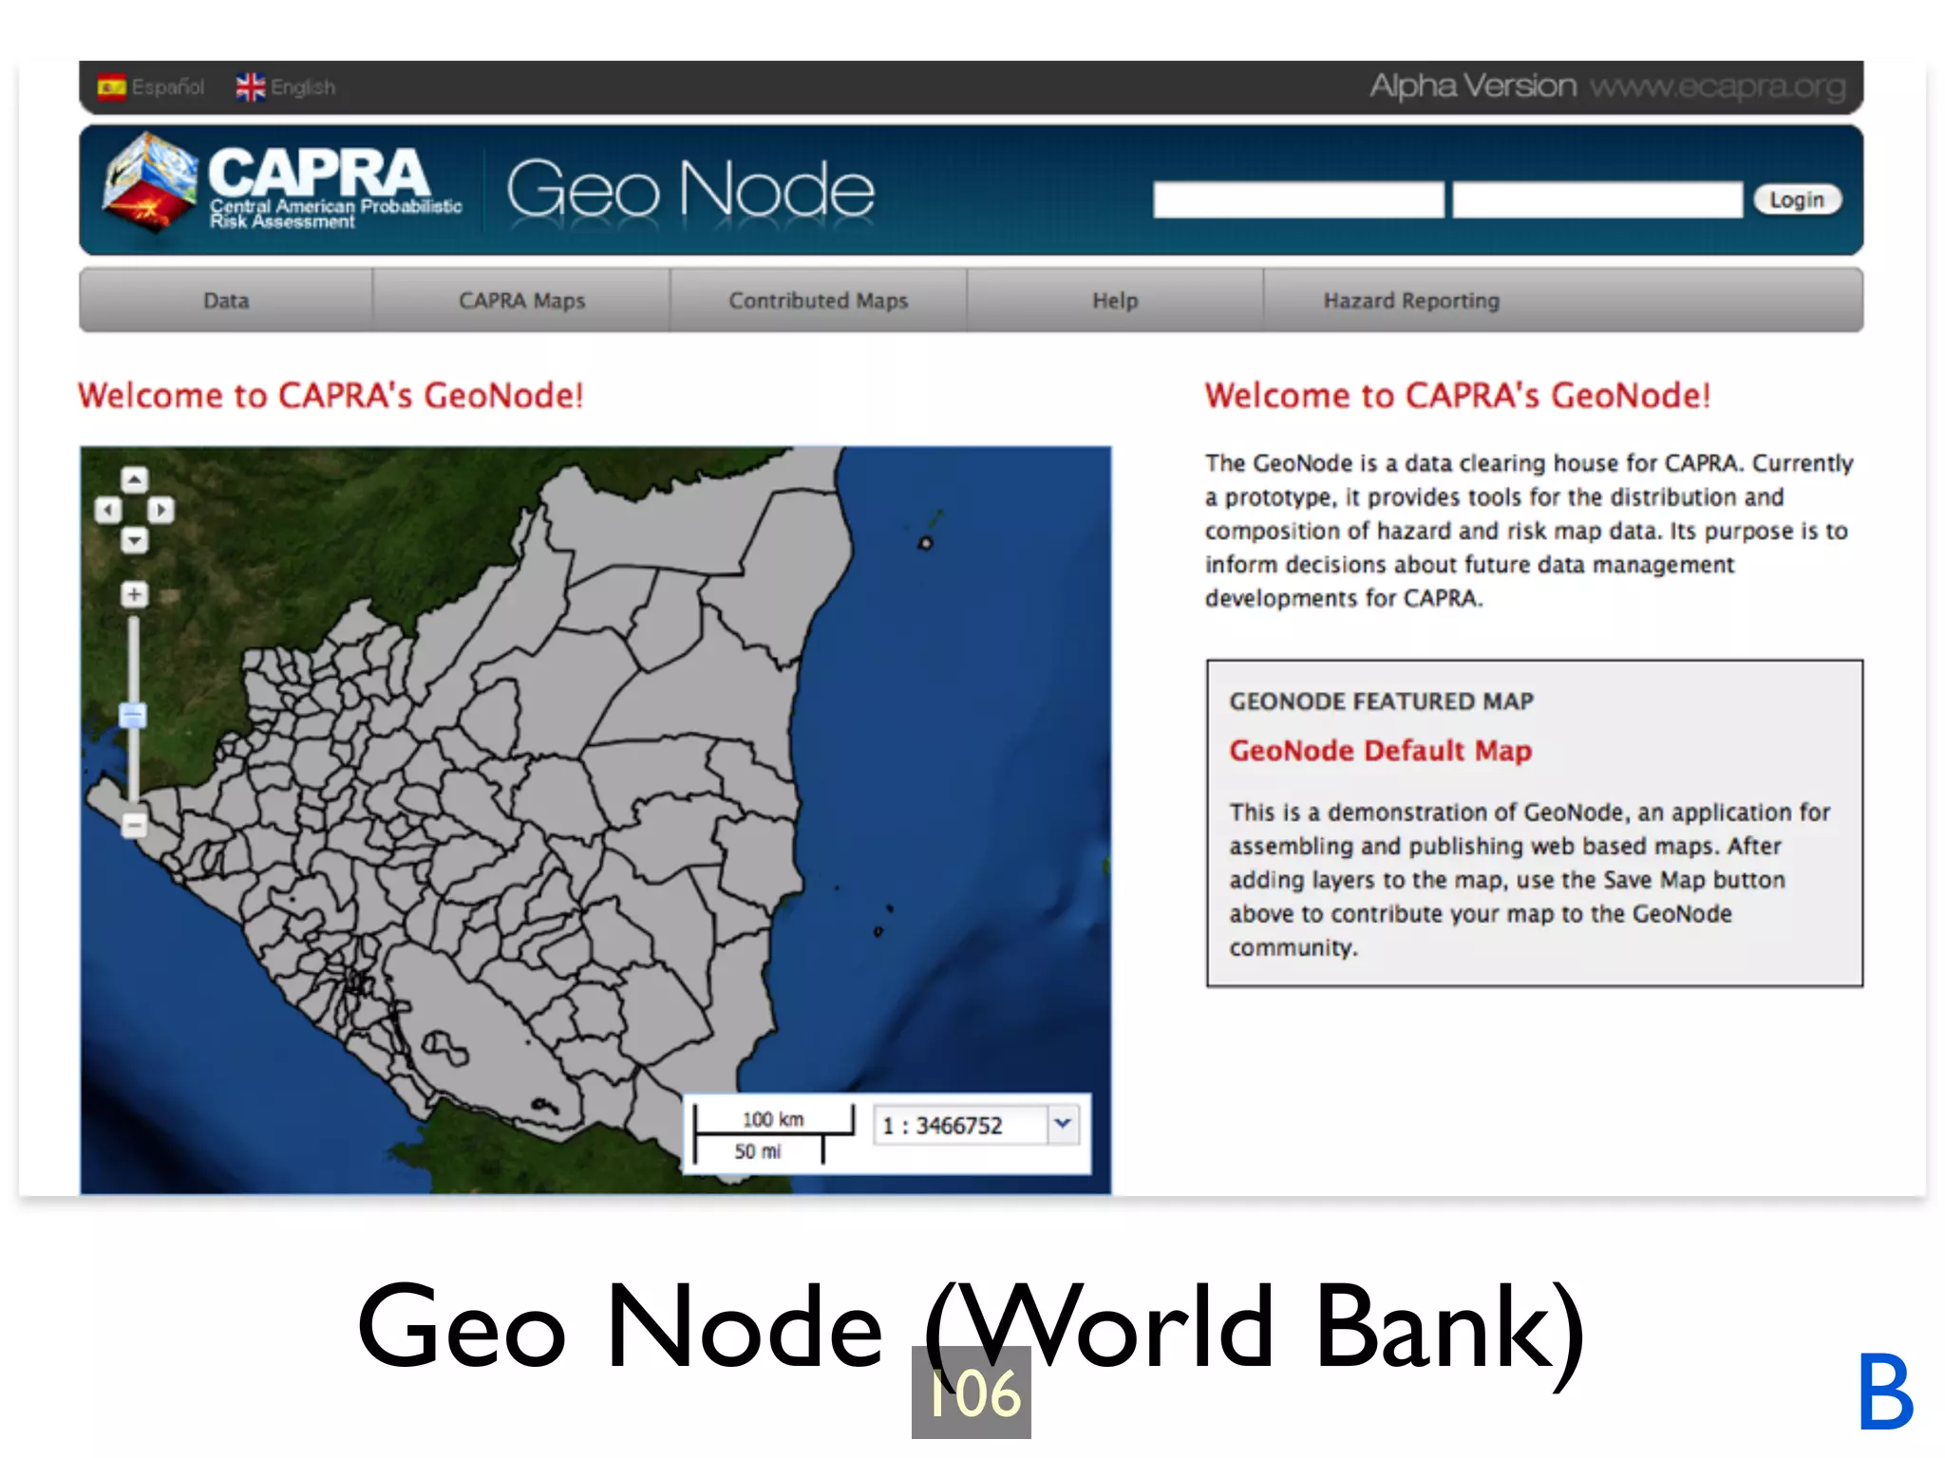1945x1458 pixels.
Task: Pan the map left arrow
Action: [x=108, y=511]
